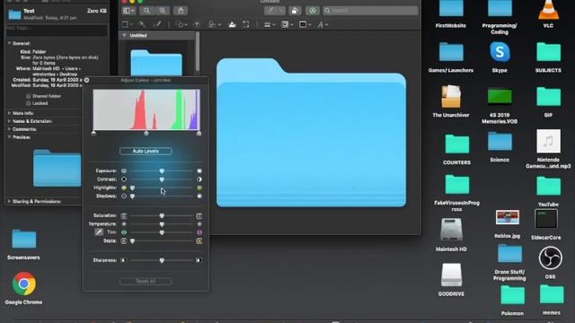Select the Macintosh HD drive icon

coord(451,230)
